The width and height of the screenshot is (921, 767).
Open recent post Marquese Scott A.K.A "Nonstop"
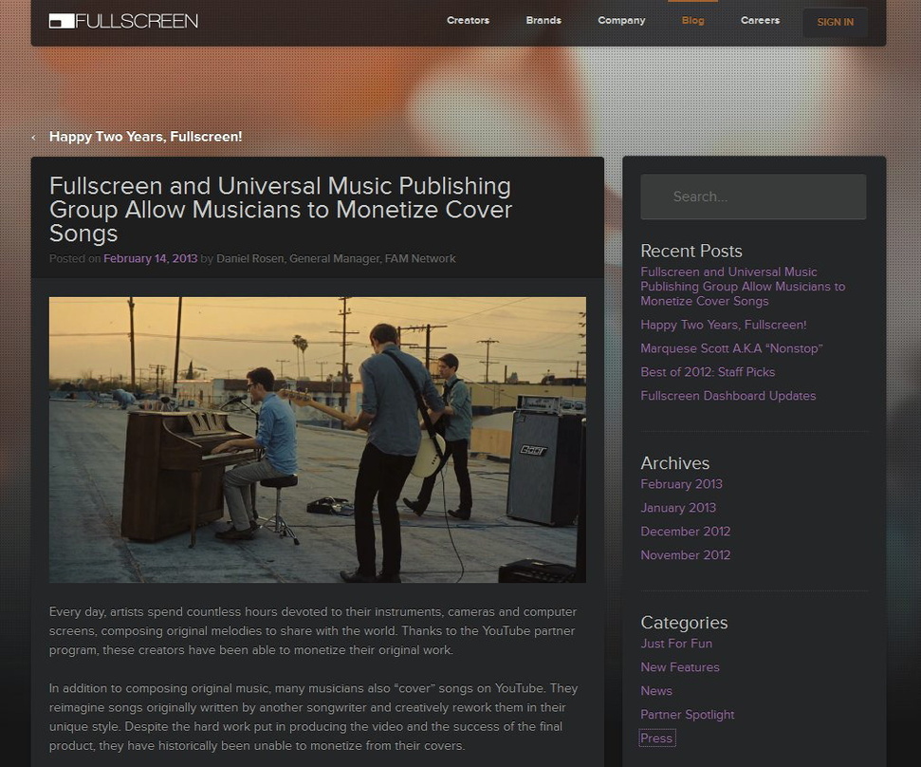(x=731, y=348)
